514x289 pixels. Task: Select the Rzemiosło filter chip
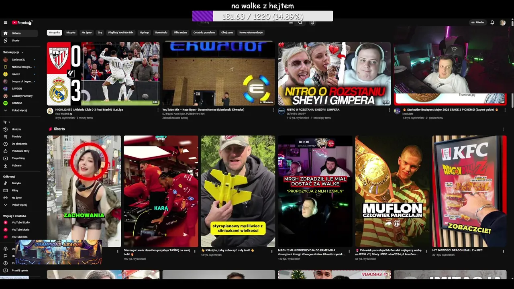[x=161, y=33]
